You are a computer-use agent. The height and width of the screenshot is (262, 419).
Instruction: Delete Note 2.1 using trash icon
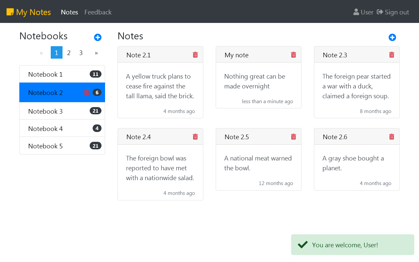click(195, 55)
